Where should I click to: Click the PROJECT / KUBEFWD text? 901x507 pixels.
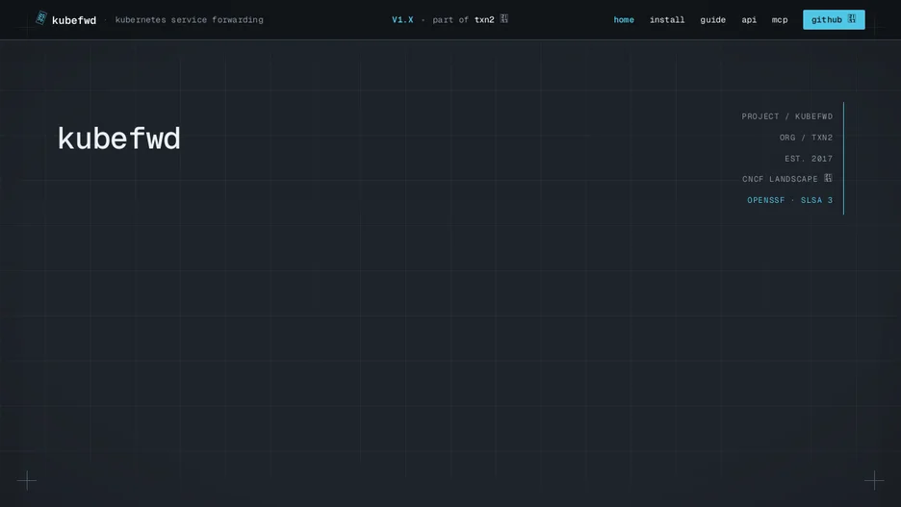pyautogui.click(x=786, y=116)
